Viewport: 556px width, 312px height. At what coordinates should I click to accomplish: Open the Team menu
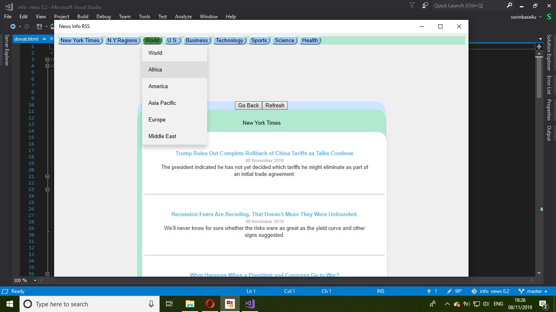[125, 17]
